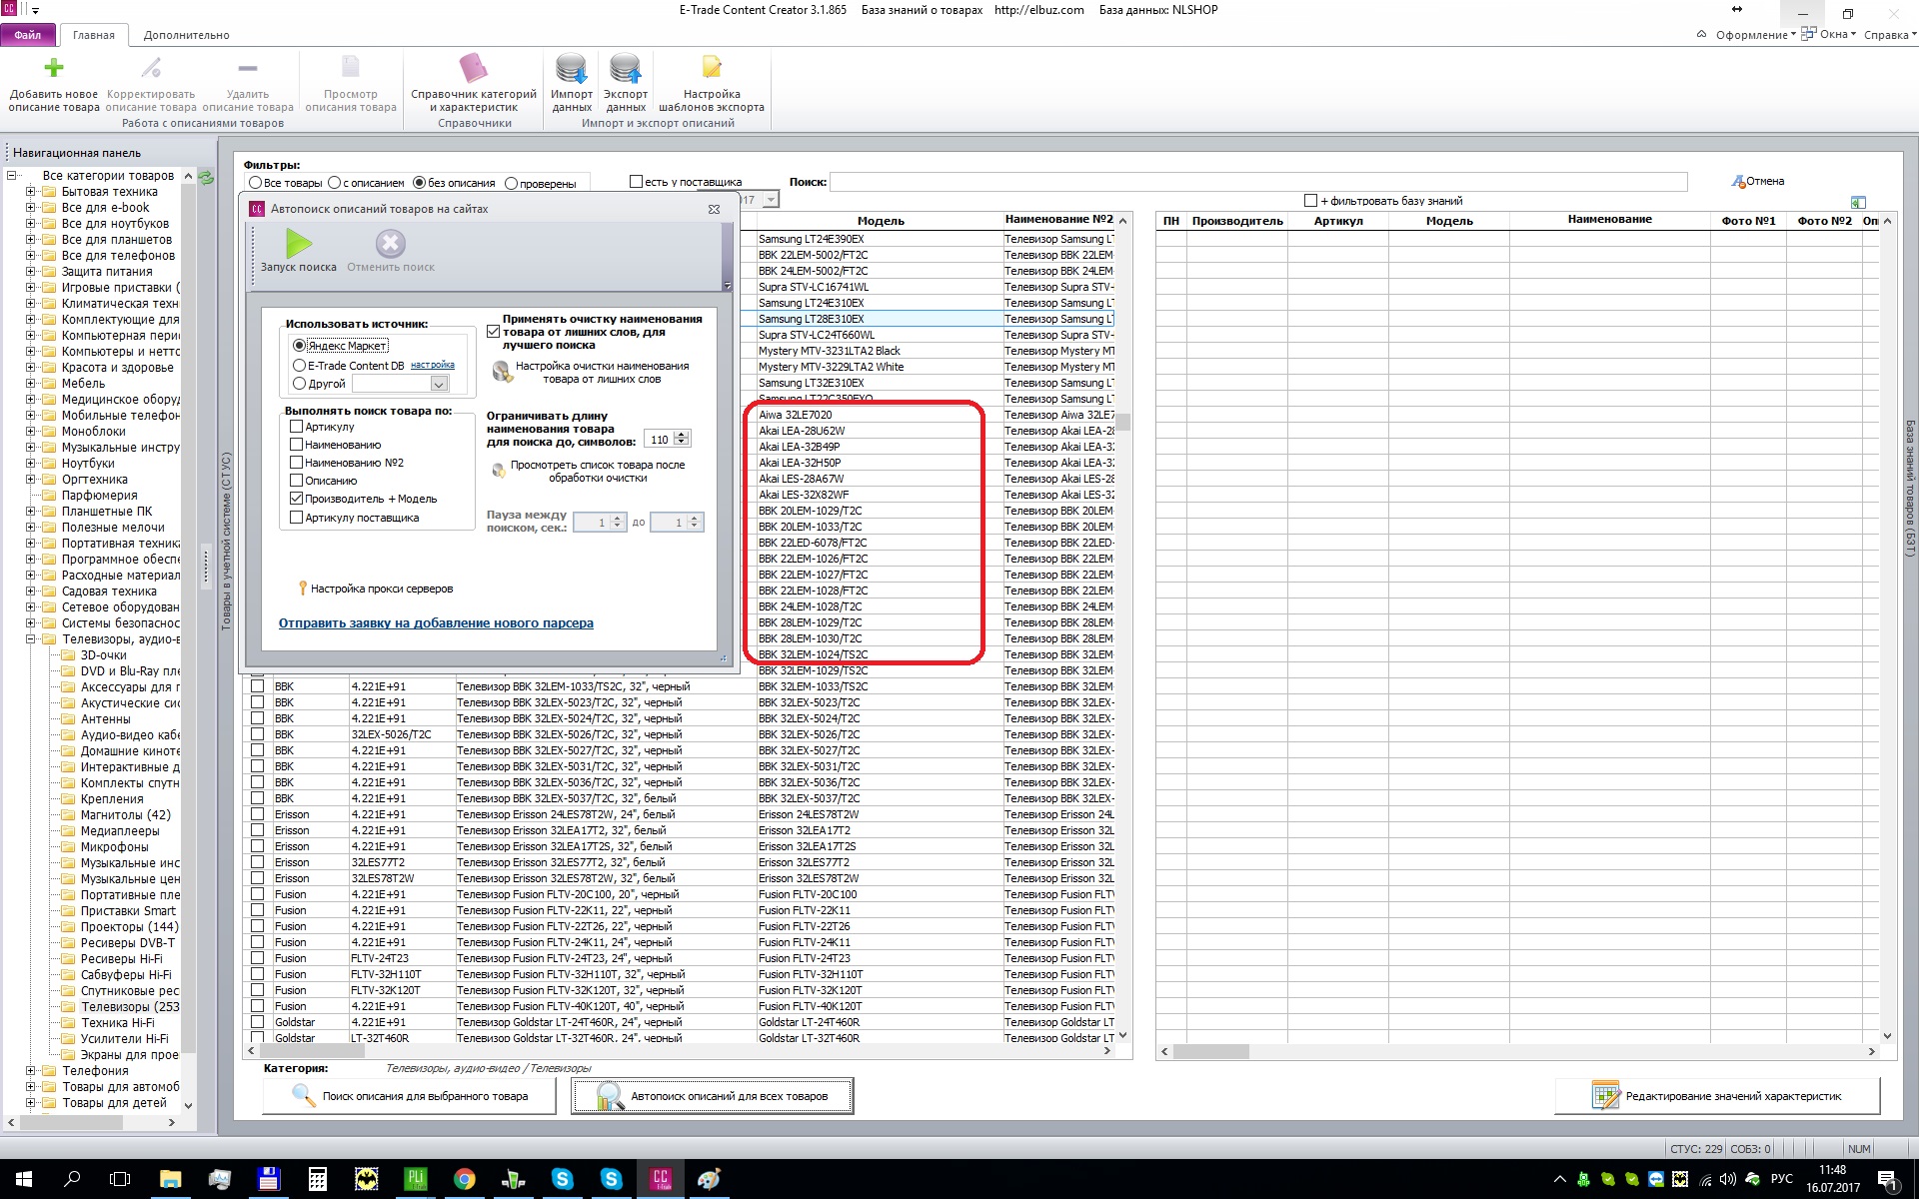Open the Task View taskbar icon

pos(120,1179)
